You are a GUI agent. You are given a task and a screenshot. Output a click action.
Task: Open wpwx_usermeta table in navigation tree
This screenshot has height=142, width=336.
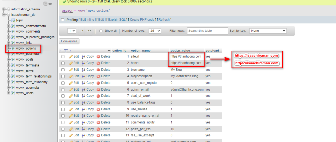coord(28,88)
